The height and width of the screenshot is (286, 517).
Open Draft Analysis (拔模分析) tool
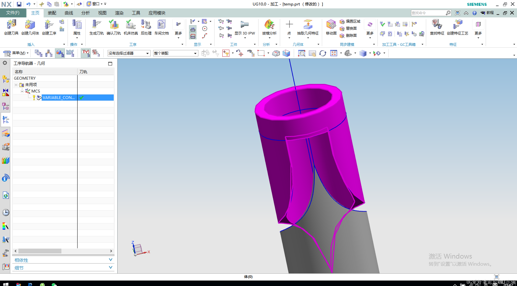pos(269,27)
